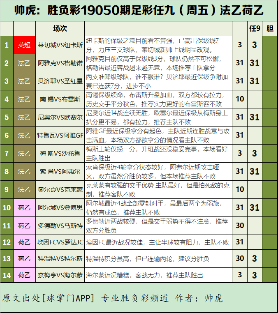Click footer text 作者：帅虎
This screenshot has height=313, width=278.
pyautogui.click(x=199, y=298)
